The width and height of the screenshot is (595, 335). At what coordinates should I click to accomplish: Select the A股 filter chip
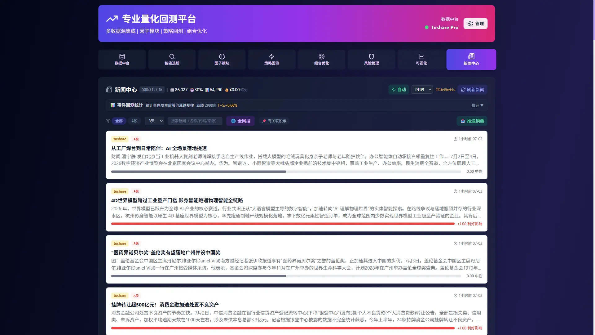(134, 121)
